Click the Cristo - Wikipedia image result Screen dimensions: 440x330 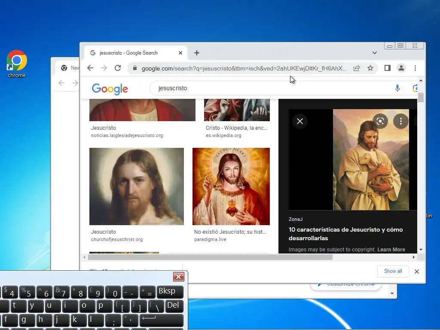tap(237, 110)
